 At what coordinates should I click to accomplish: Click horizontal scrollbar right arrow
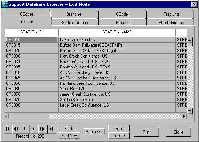[184, 116]
